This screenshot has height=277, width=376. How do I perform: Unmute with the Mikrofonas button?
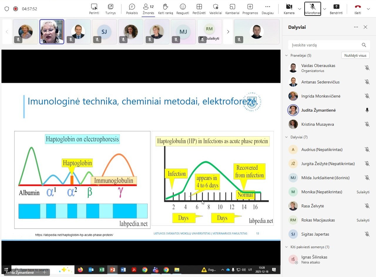(x=313, y=7)
